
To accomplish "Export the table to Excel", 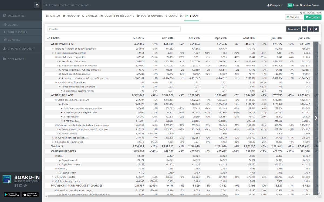I will 304,29.
